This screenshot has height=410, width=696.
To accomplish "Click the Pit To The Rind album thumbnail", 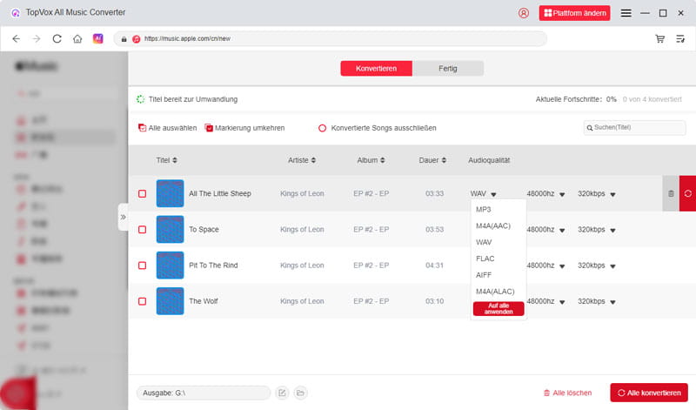I will [x=170, y=265].
